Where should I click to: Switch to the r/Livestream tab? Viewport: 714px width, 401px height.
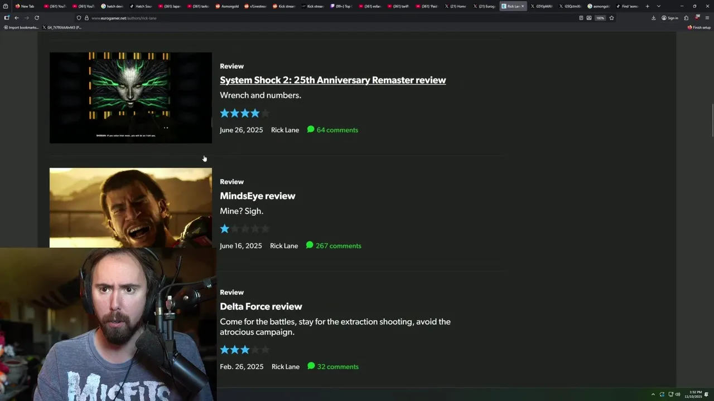pos(255,6)
